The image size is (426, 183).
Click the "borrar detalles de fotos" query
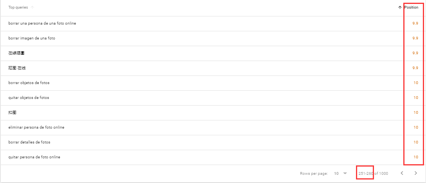[29, 142]
